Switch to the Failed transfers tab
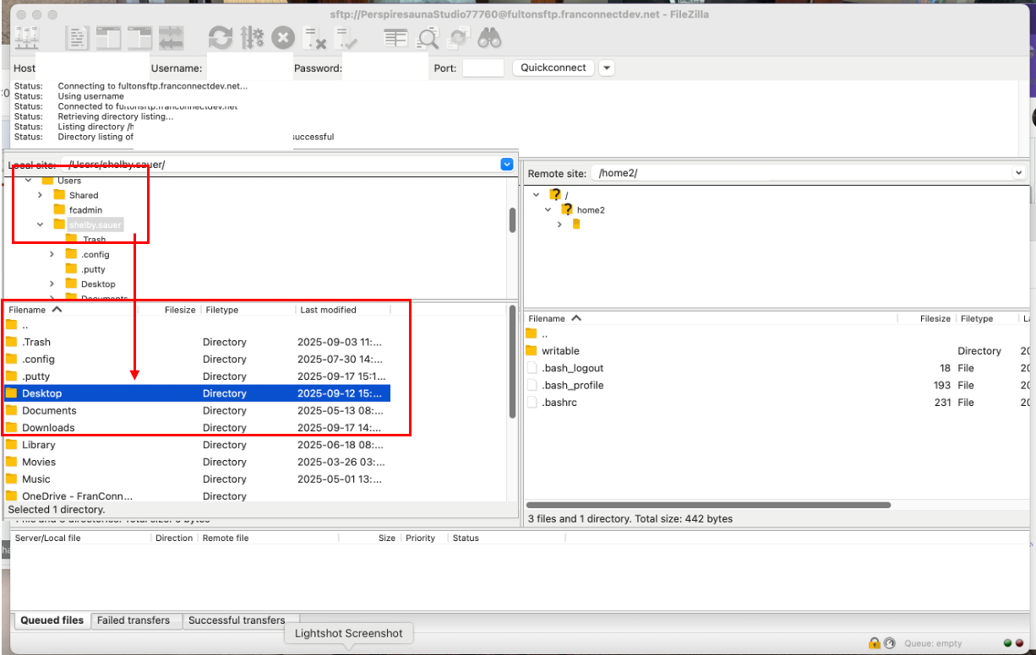 (x=134, y=620)
